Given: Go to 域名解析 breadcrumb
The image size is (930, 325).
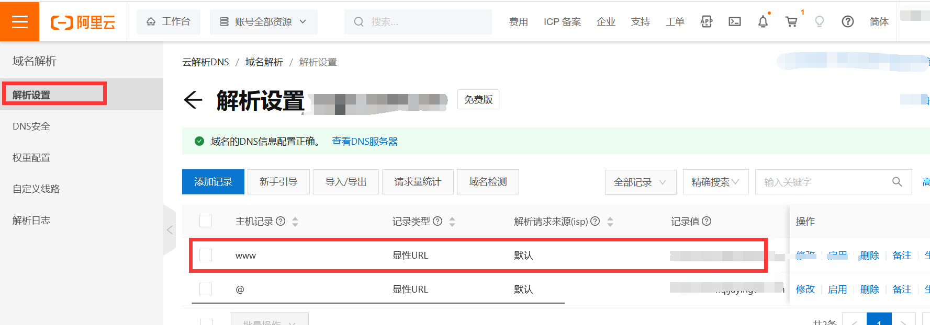Looking at the screenshot, I should (264, 62).
